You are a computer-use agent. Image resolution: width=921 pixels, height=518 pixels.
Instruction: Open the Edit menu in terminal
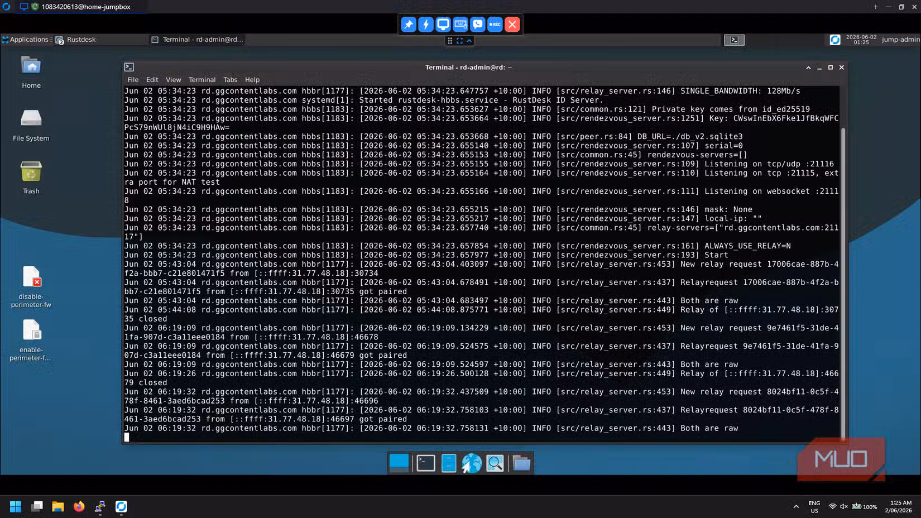click(152, 80)
